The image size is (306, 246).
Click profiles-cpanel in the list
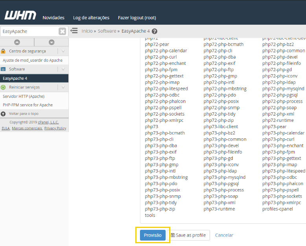point(278,209)
